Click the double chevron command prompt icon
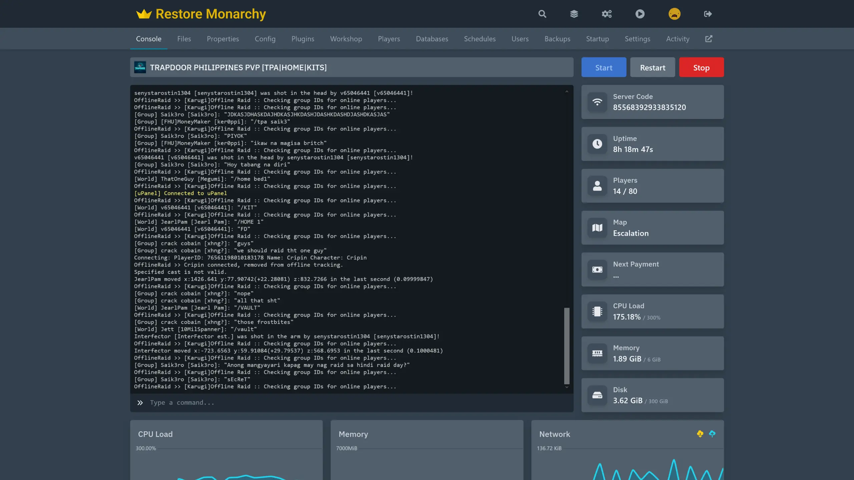The width and height of the screenshot is (854, 480). click(x=140, y=403)
